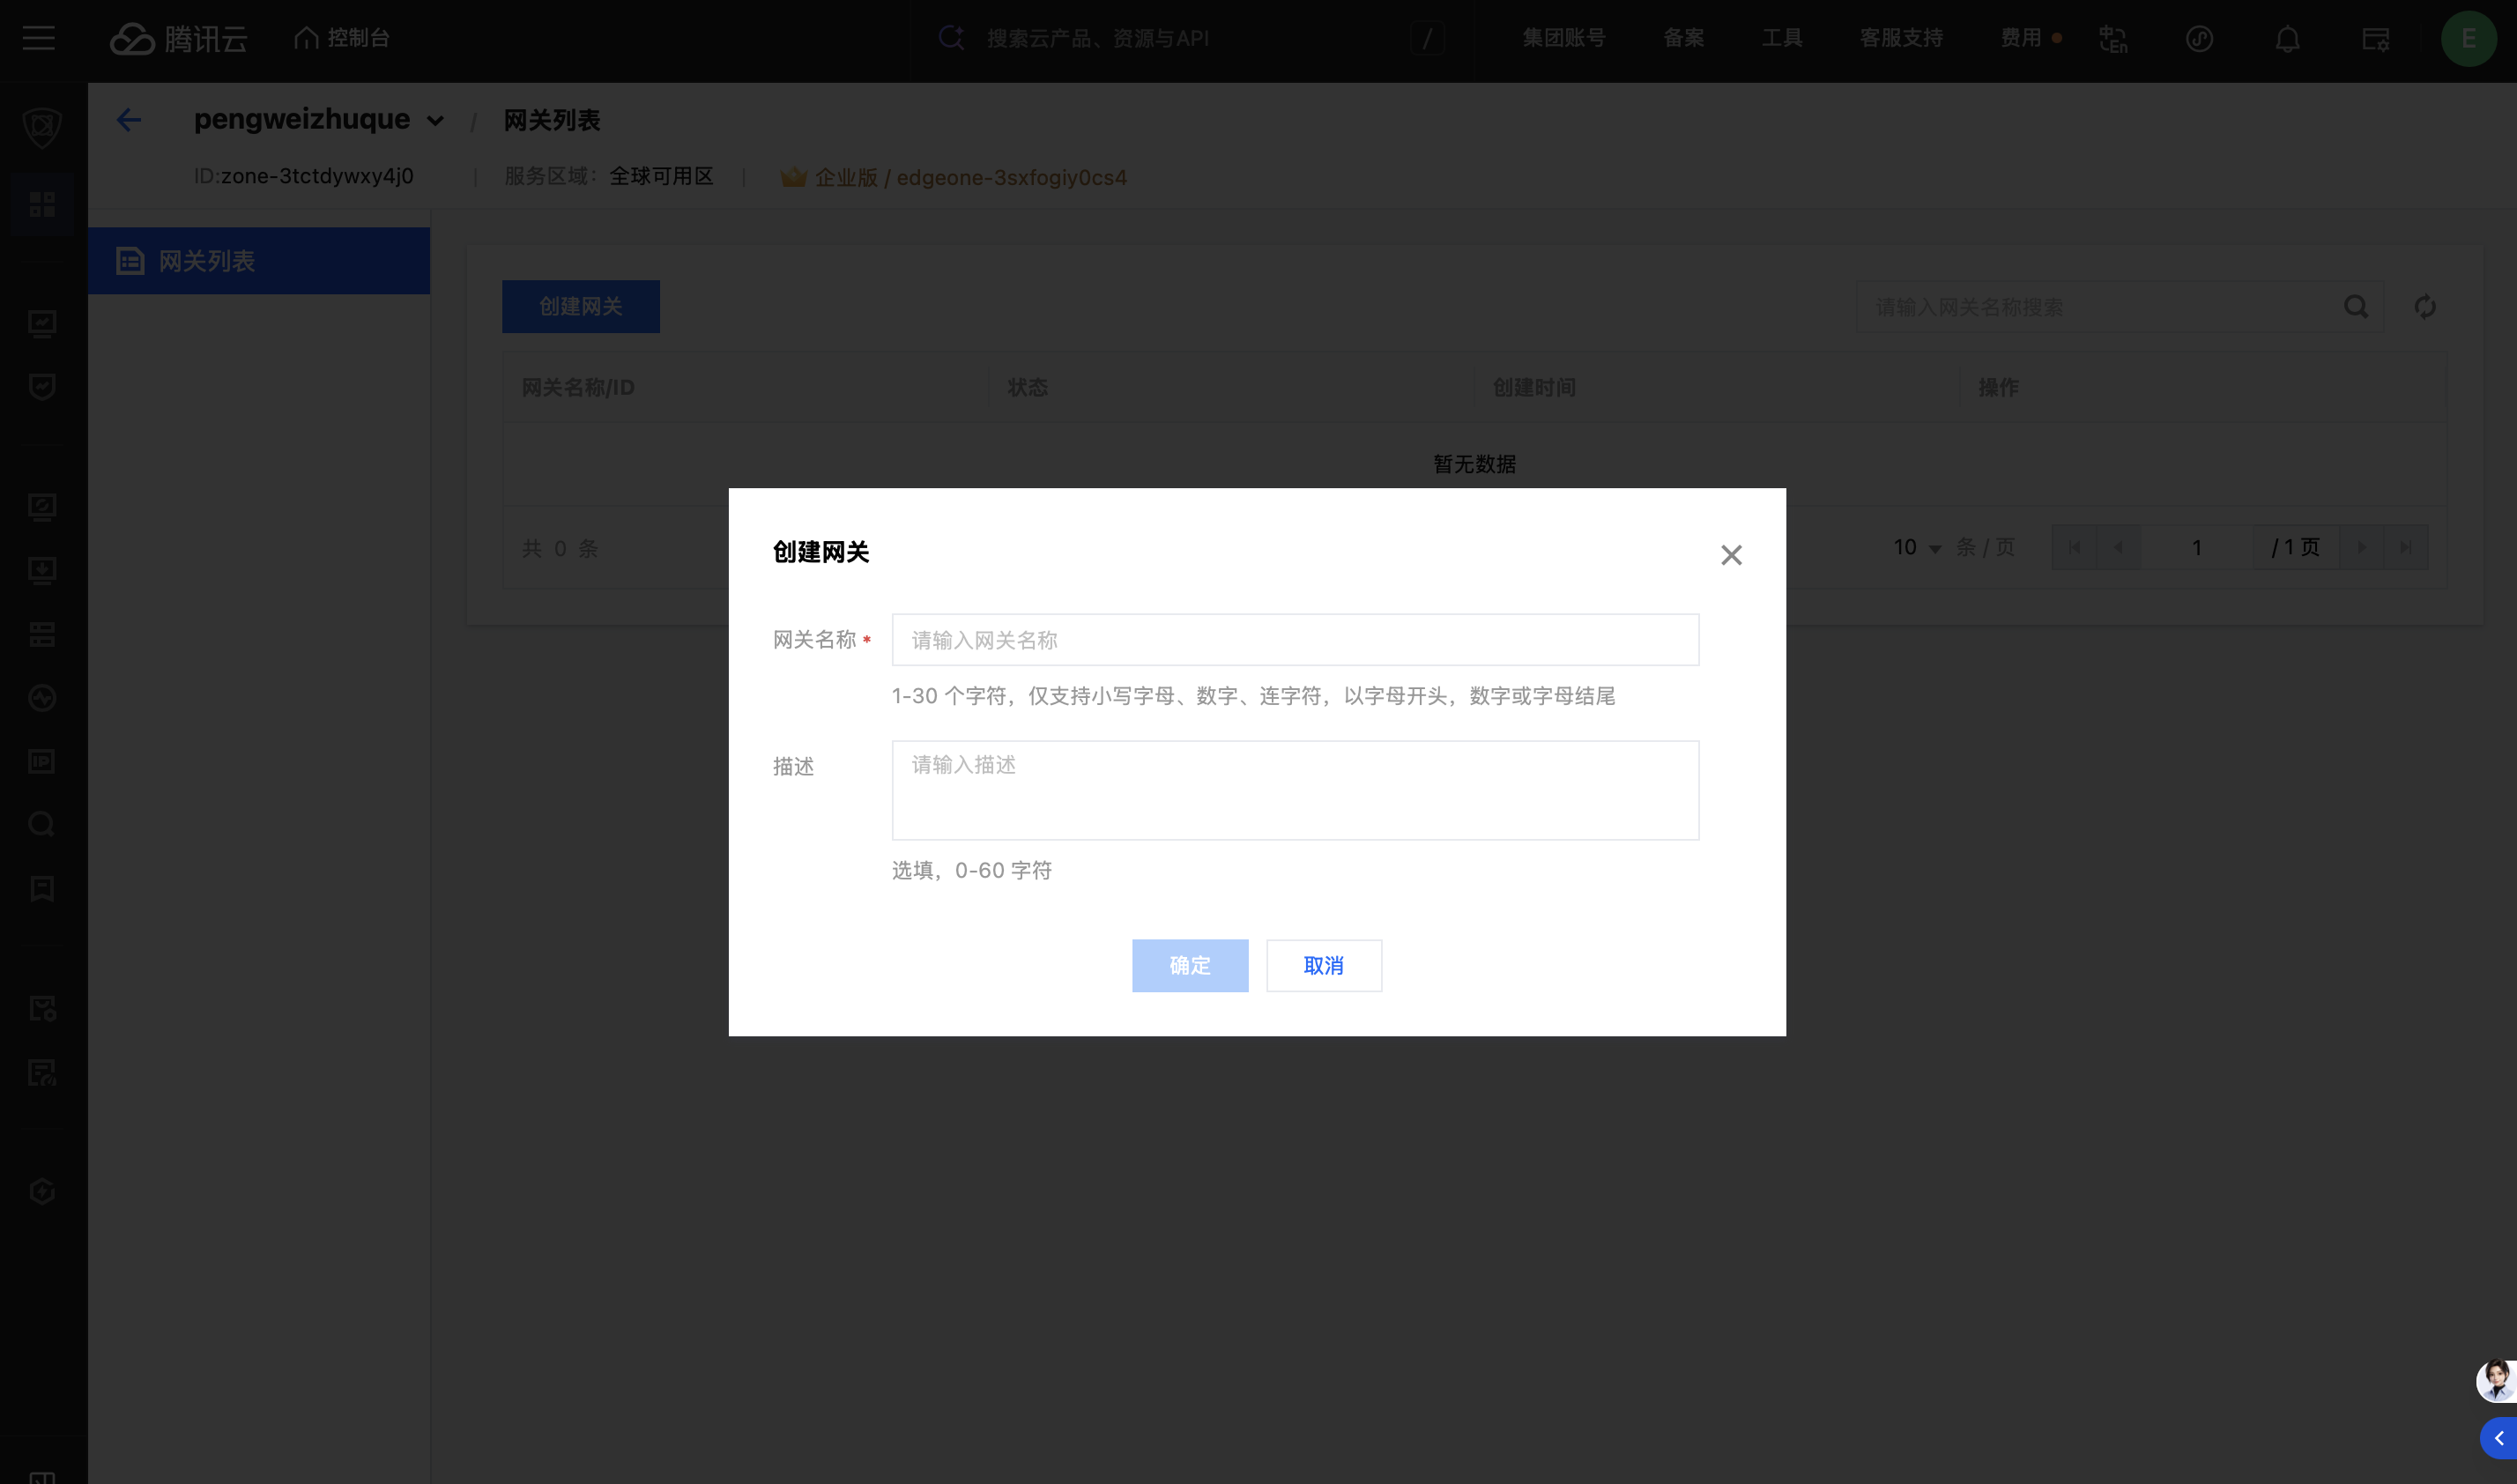2517x1484 pixels.
Task: Open the customer service assistant avatar
Action: click(x=2496, y=1381)
